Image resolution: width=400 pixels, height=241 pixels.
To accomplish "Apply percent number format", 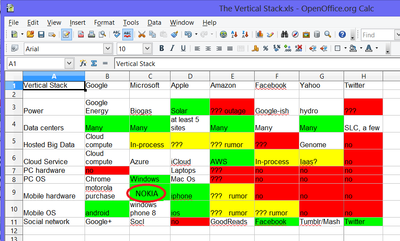I will (x=266, y=48).
